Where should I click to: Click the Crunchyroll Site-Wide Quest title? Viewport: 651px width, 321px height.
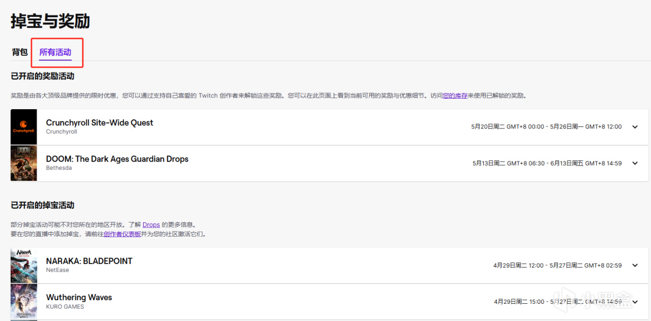[100, 122]
